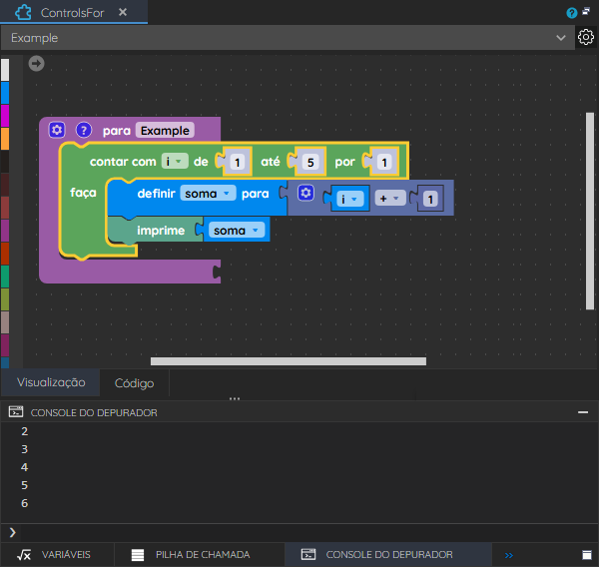Screen dimensions: 599x567
Task: Switch to the Código tab
Action: tap(134, 383)
